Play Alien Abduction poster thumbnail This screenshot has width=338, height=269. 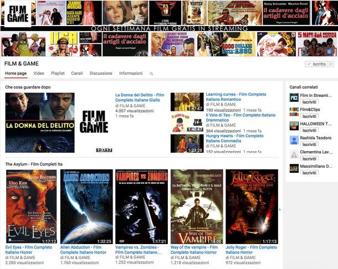(x=86, y=207)
